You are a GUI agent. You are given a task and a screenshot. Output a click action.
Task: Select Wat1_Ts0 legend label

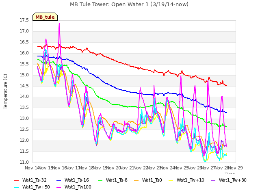152,180
